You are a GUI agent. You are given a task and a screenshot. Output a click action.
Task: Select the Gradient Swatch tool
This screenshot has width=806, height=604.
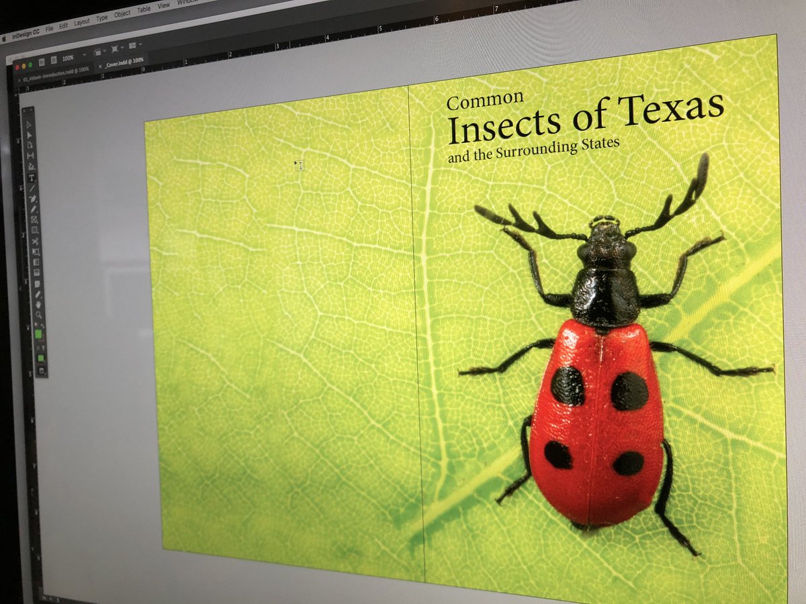[x=36, y=262]
